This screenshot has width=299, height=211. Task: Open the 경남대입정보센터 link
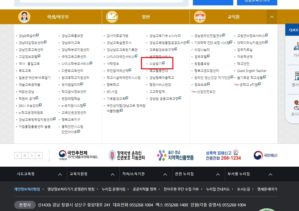click(32, 42)
